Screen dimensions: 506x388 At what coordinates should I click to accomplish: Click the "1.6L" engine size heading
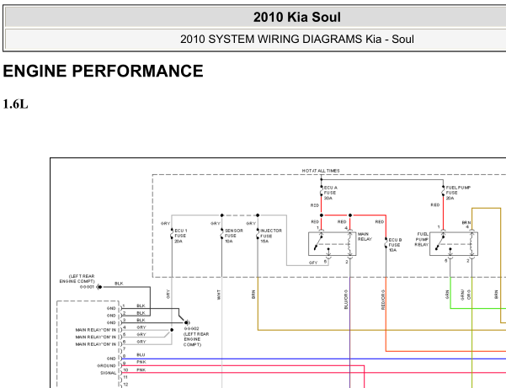(x=15, y=104)
